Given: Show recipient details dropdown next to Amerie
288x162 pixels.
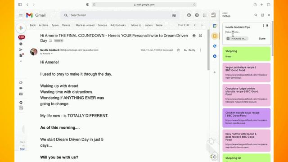Looking at the screenshot, I should click(x=52, y=54).
